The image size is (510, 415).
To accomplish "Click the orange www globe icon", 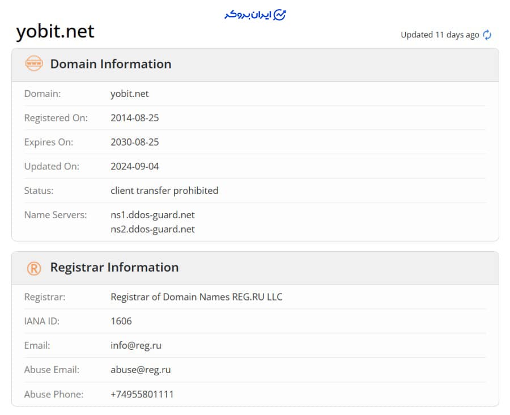I will tap(34, 64).
